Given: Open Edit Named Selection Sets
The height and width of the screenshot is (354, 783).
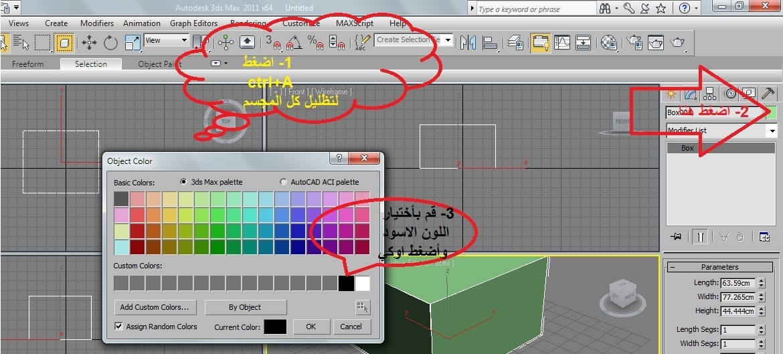Looking at the screenshot, I should tap(362, 42).
